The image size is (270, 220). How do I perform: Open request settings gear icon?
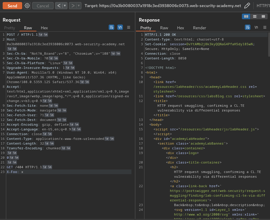coord(27,6)
